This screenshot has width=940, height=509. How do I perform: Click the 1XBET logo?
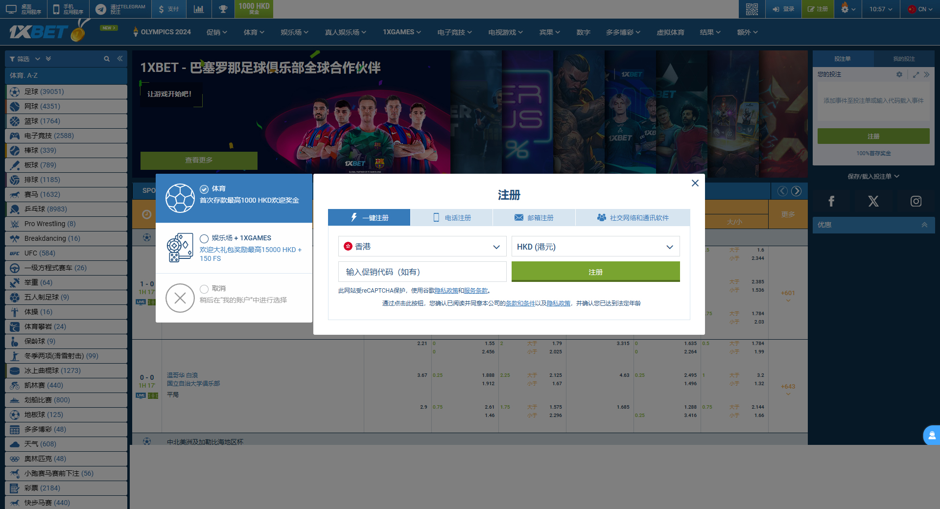coord(38,32)
